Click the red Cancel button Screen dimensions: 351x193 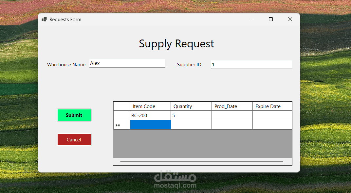(74, 140)
